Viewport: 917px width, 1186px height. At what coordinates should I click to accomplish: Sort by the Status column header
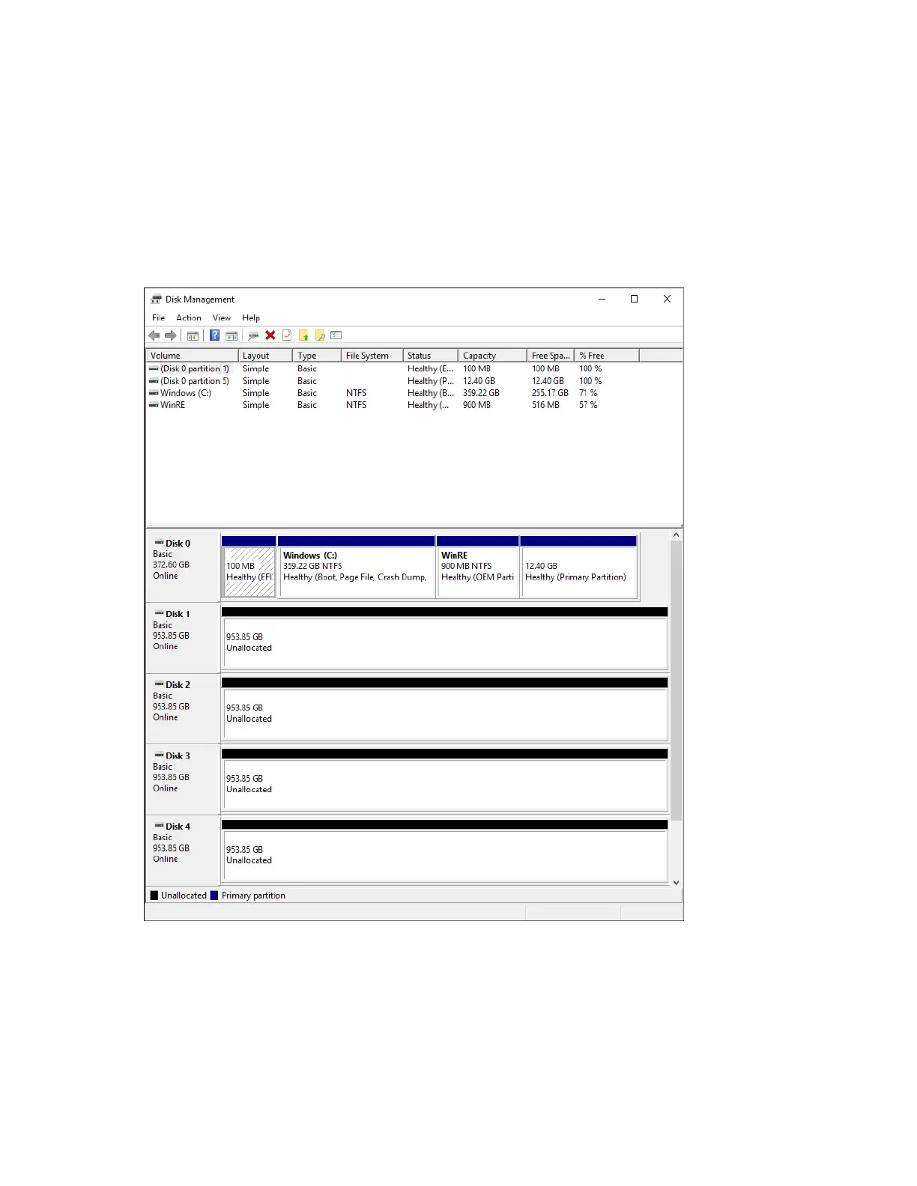(431, 356)
